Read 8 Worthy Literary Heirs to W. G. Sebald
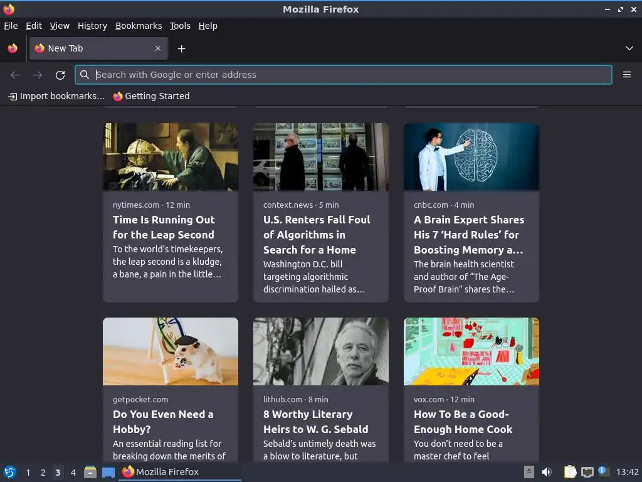 click(x=316, y=422)
